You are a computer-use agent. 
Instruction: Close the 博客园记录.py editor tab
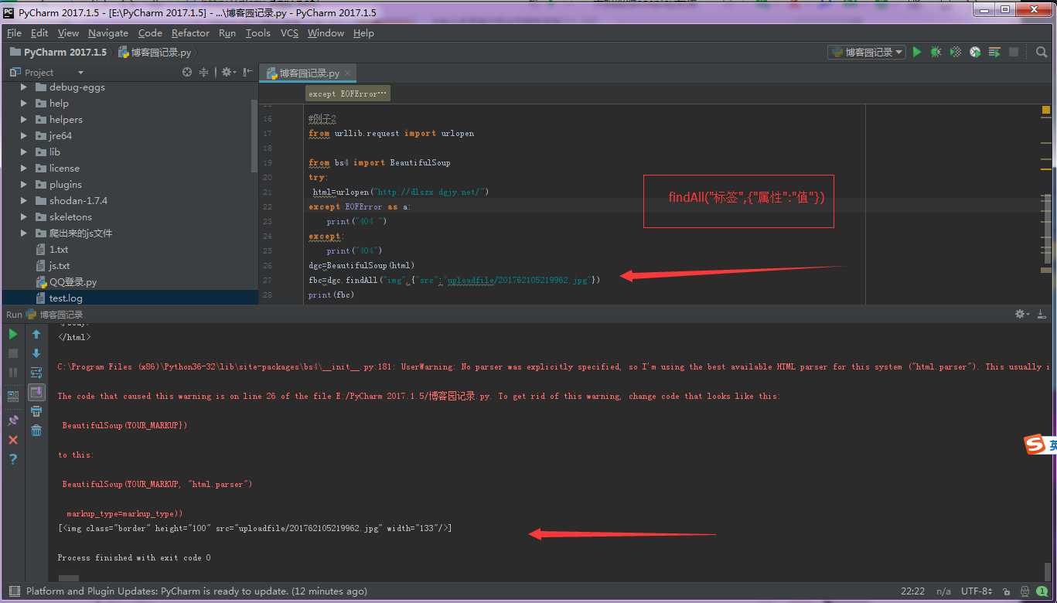click(x=348, y=73)
